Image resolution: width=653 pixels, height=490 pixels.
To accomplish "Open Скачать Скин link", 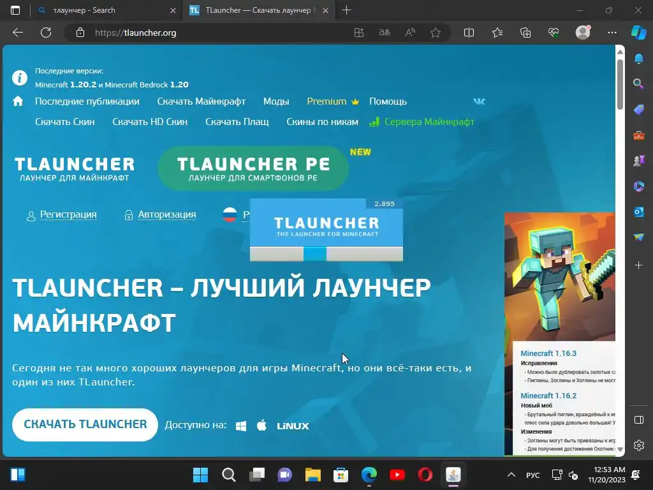I will (x=64, y=122).
